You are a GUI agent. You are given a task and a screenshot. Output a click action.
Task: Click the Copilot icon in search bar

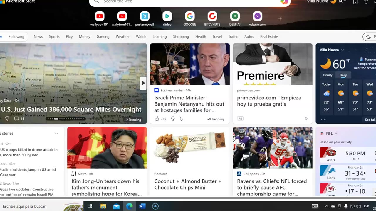pos(284,2)
